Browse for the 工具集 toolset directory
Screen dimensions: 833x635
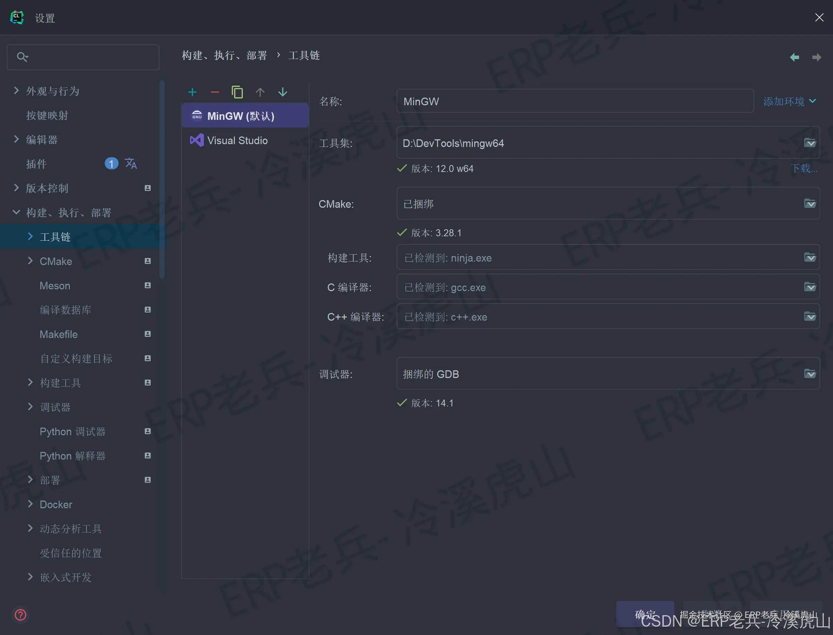coord(810,143)
